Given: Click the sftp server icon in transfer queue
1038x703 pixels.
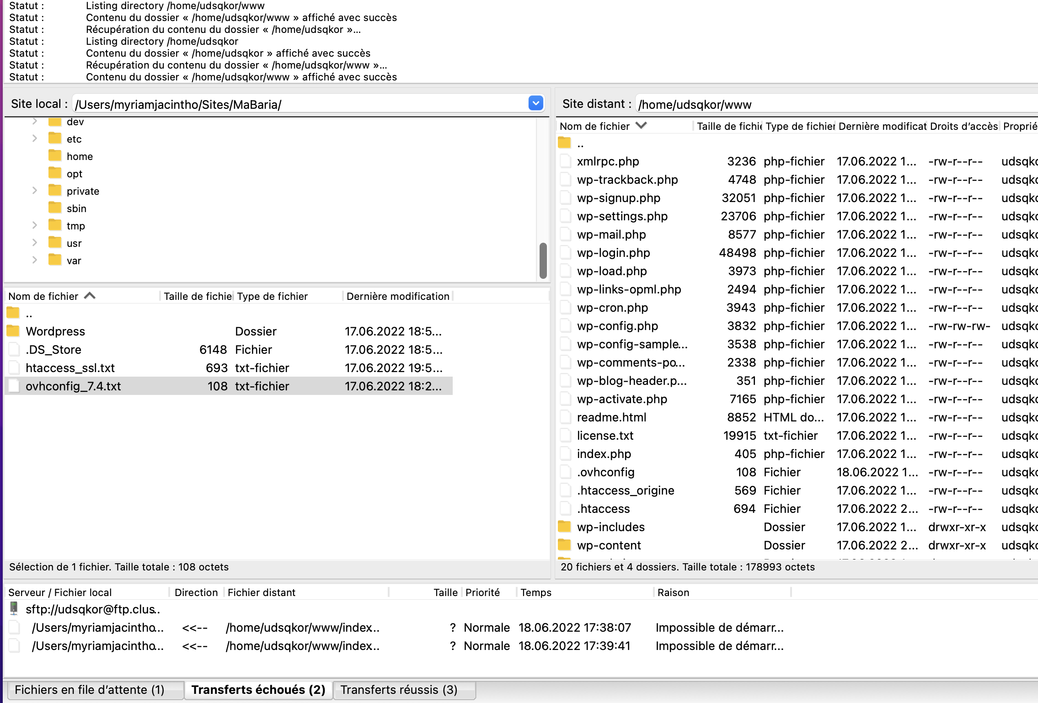Looking at the screenshot, I should pos(14,608).
